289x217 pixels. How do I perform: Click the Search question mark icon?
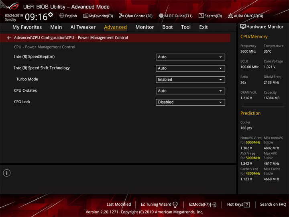tap(201, 16)
